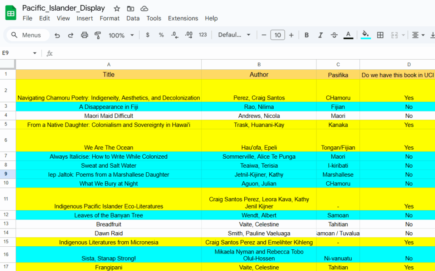
Task: Activate the Paint format roller tool
Action: pos(98,35)
